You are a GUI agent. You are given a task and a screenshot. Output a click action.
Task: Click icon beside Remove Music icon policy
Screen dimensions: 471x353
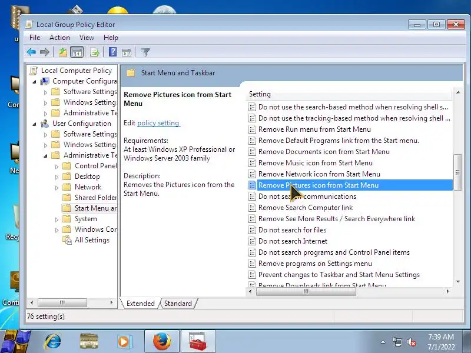[252, 163]
